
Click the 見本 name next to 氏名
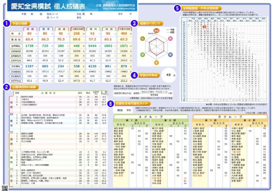[x=87, y=14]
